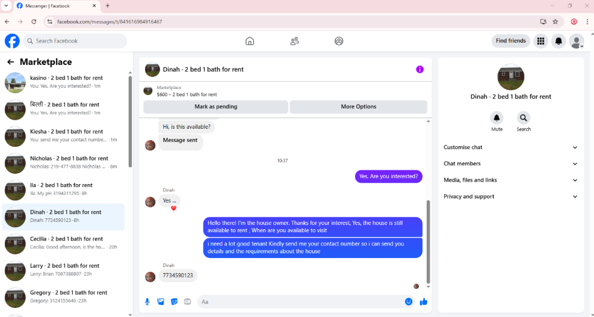Open the Kiesha conversation
This screenshot has height=317, width=594.
(x=64, y=137)
